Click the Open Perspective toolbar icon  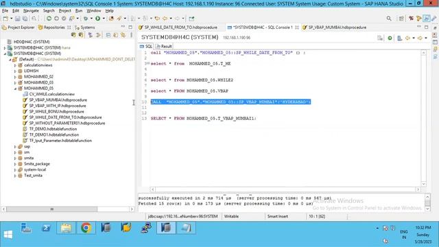tap(401, 19)
